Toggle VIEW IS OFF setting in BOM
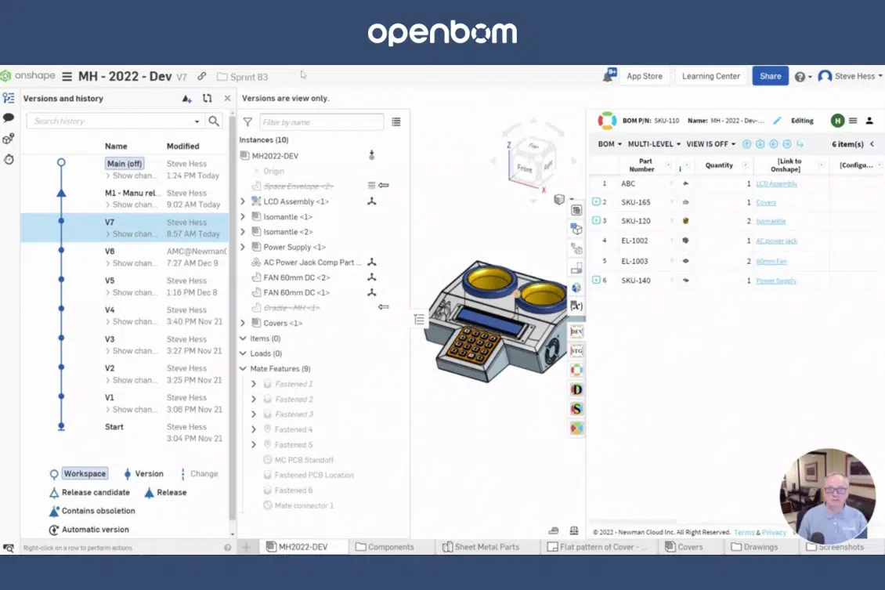 pyautogui.click(x=710, y=144)
